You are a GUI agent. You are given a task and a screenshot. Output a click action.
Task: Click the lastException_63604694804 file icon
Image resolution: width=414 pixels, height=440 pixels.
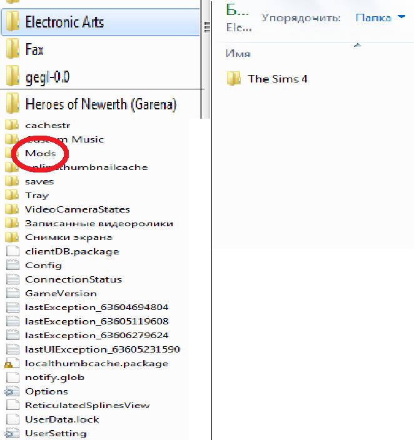13,307
